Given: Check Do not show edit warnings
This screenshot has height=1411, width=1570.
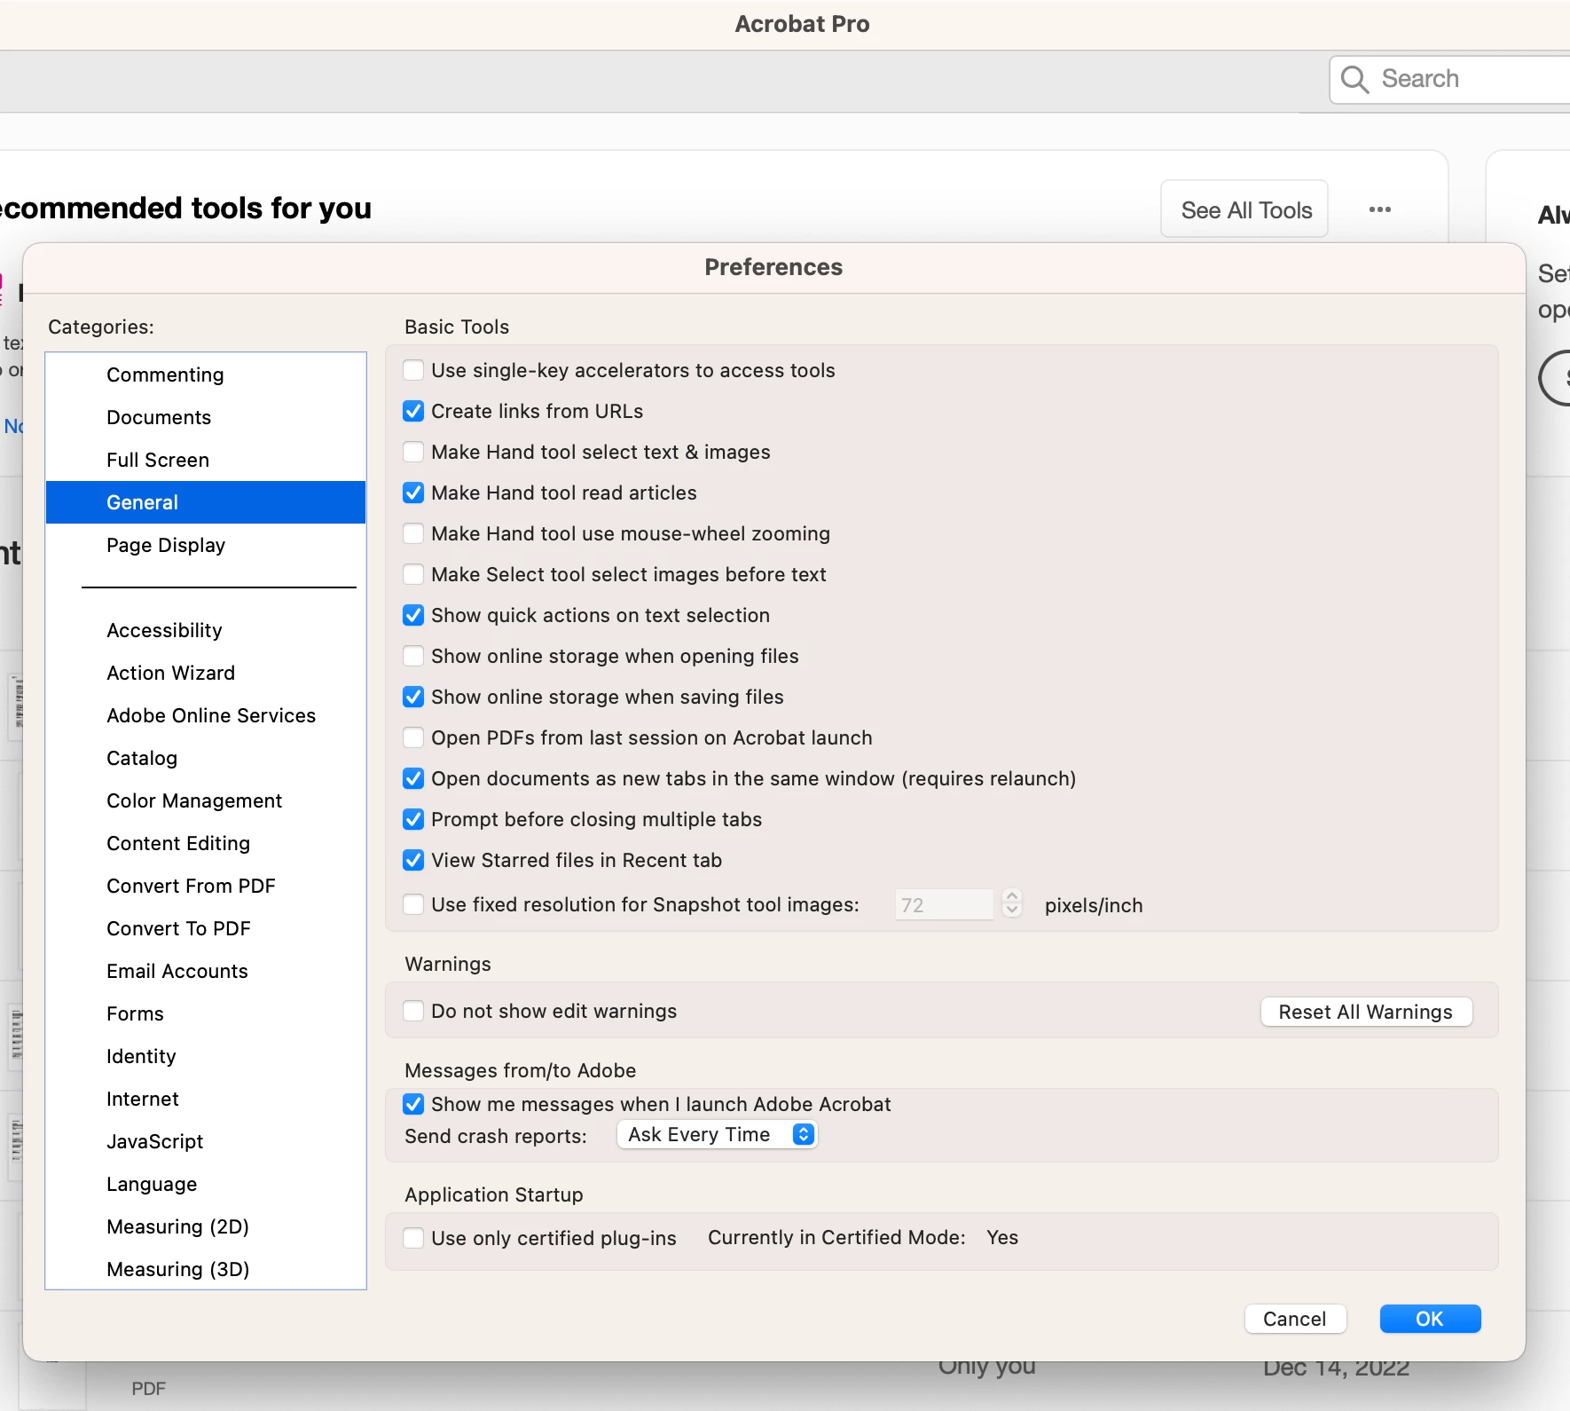Looking at the screenshot, I should pos(413,1011).
